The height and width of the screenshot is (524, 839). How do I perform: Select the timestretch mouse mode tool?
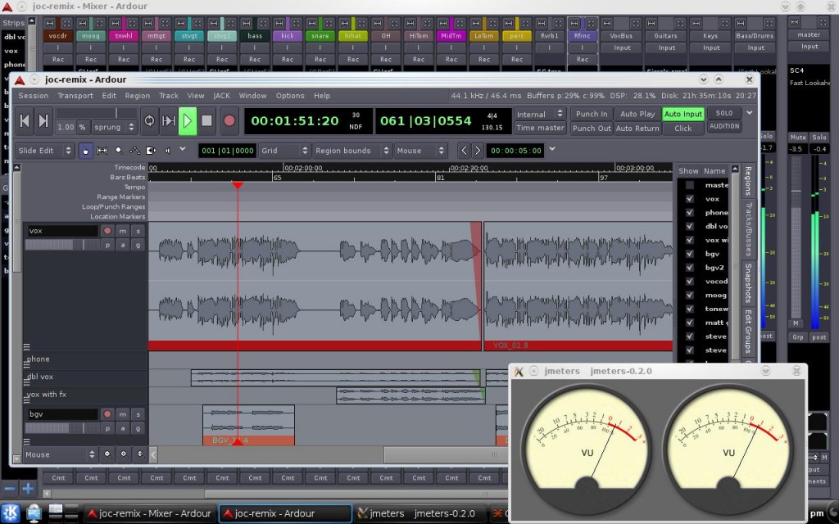coord(151,151)
